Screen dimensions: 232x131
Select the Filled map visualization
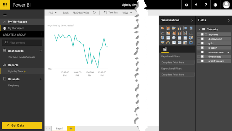click(191, 38)
